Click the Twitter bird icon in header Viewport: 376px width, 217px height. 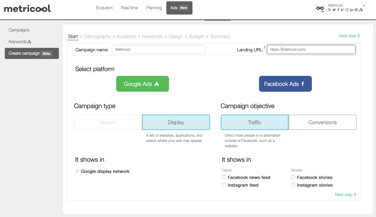pos(334,10)
